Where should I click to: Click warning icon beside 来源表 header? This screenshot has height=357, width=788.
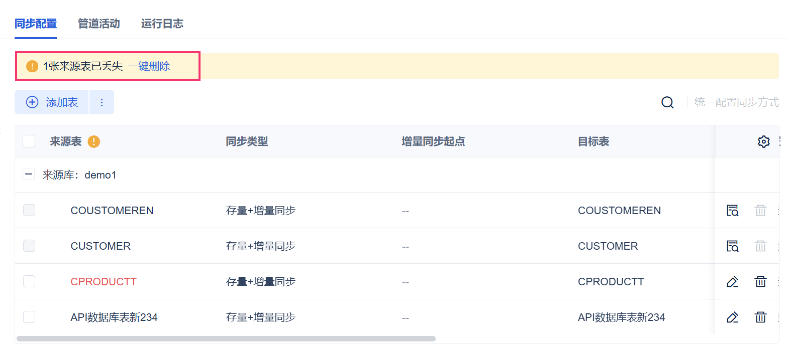tap(93, 142)
